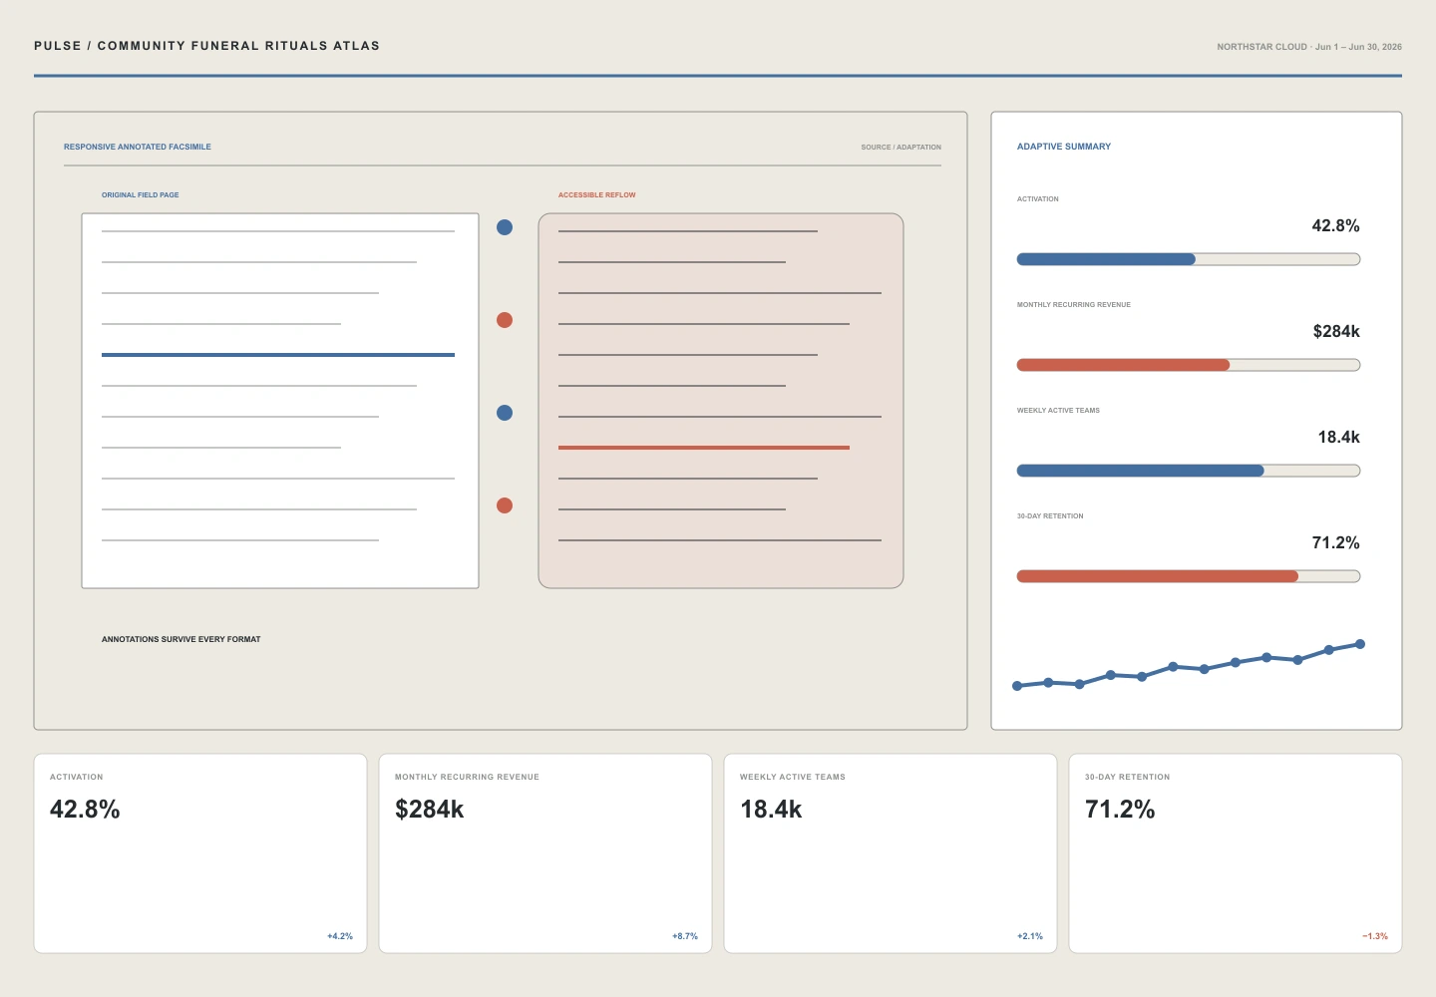Click the "ANNOTATIONS SURVIVE EVERY FORMAT" caption
Viewport: 1436px width, 997px height.
181,639
